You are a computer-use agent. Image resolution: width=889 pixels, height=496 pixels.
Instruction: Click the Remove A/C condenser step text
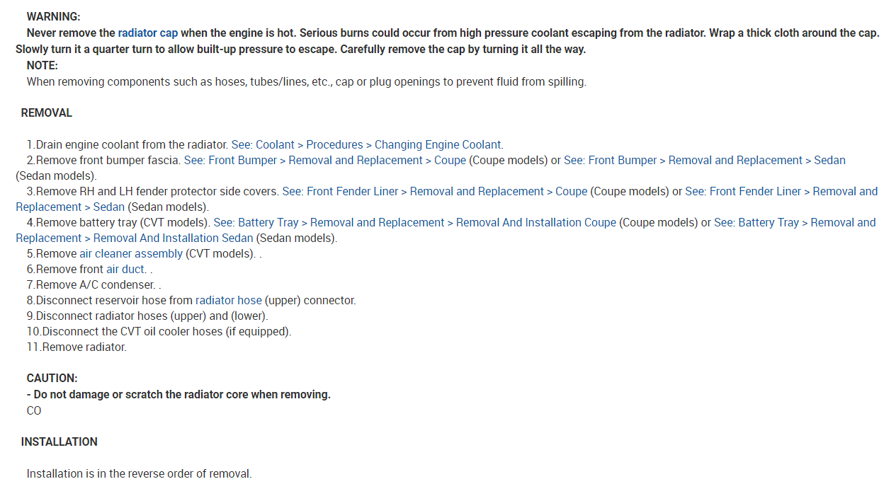[x=95, y=284]
